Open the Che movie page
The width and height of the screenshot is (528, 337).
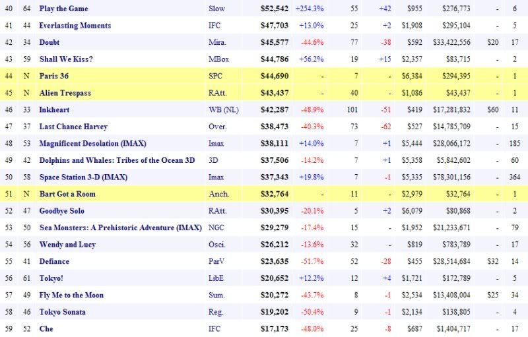(x=46, y=328)
